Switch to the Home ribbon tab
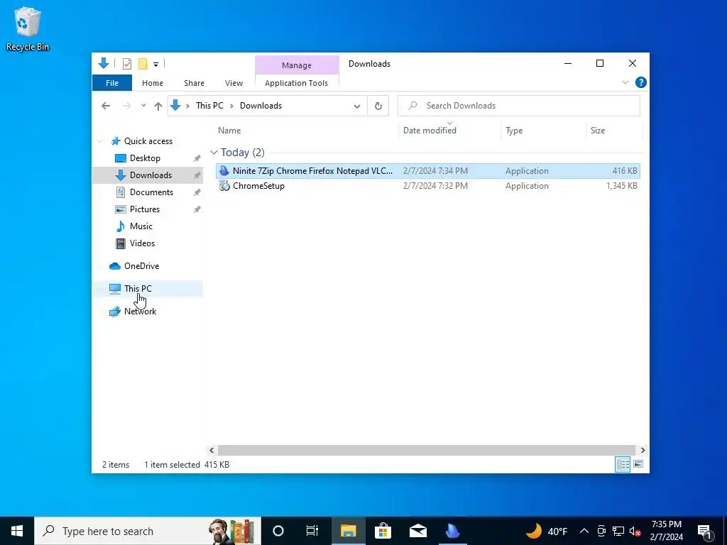Viewport: 727px width, 545px height. coord(153,83)
